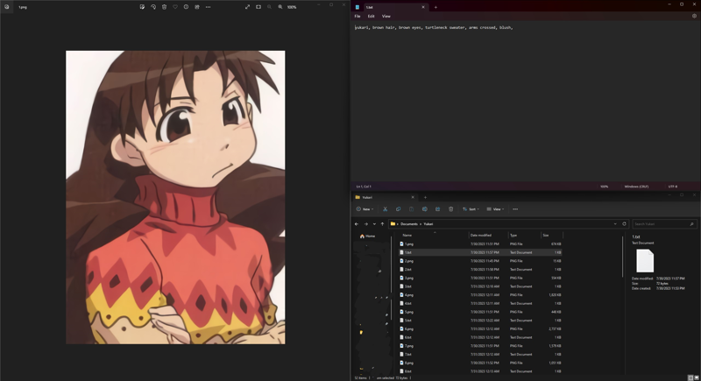Click the Search Yukari field
The height and width of the screenshot is (381, 701).
(x=664, y=223)
